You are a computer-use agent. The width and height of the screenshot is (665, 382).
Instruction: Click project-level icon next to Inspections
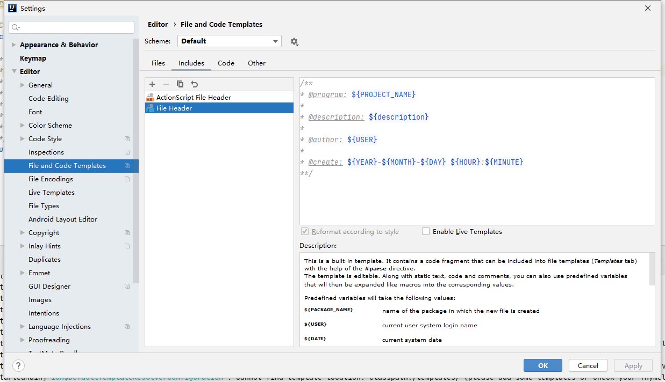[x=127, y=152]
